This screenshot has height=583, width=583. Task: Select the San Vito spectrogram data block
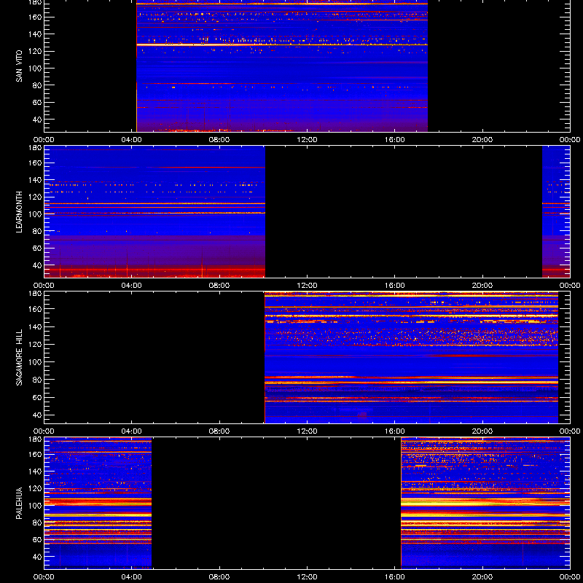click(x=282, y=66)
